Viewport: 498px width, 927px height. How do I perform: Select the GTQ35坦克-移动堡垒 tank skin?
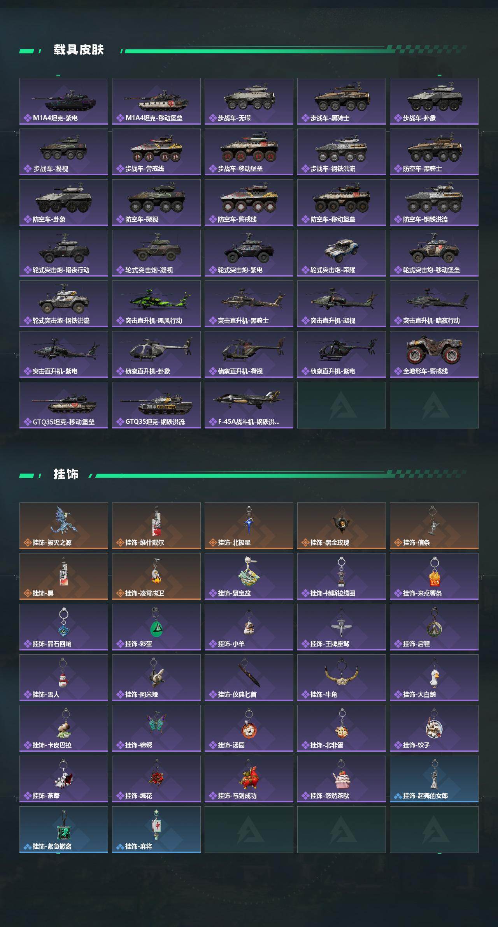coord(64,405)
